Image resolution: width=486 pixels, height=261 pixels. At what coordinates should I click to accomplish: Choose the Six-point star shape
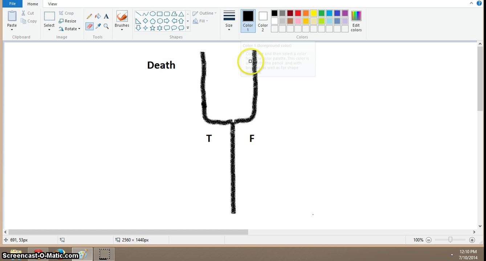tap(160, 28)
